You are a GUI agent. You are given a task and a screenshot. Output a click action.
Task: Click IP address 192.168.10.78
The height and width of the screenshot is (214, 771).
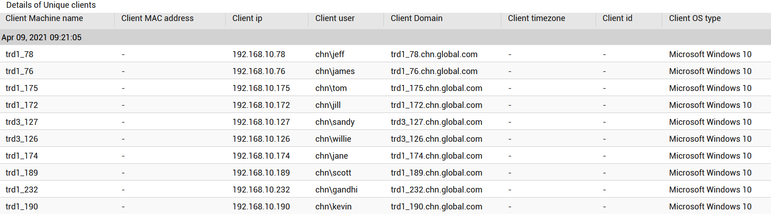point(259,54)
